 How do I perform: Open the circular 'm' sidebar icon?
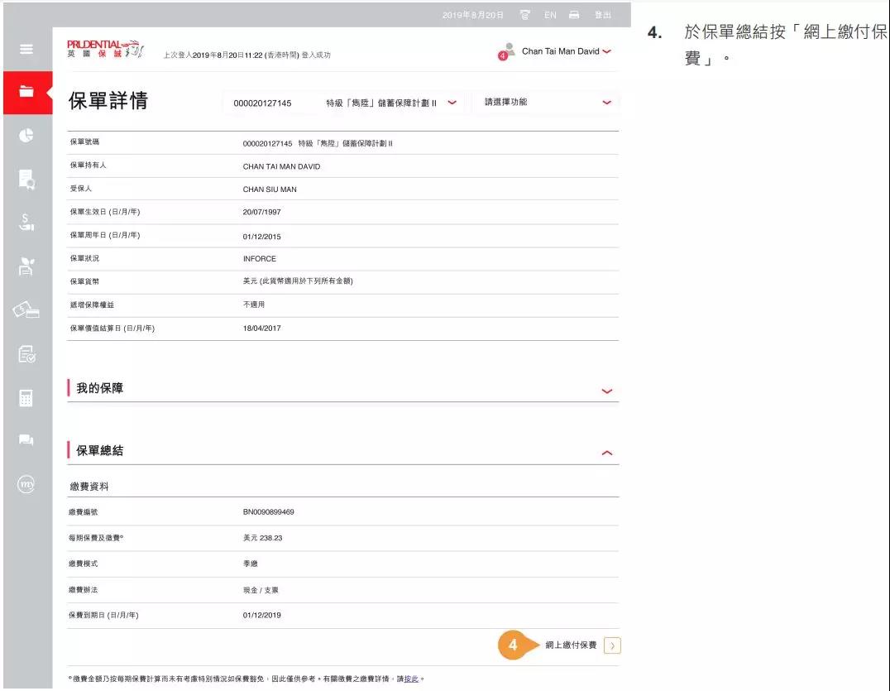26,484
